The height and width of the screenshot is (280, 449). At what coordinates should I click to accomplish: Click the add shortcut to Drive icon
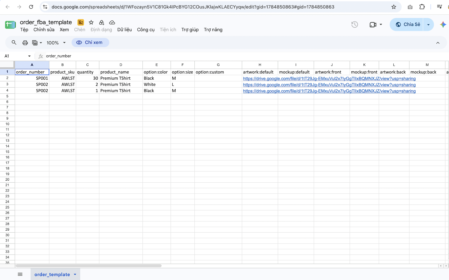tap(102, 22)
